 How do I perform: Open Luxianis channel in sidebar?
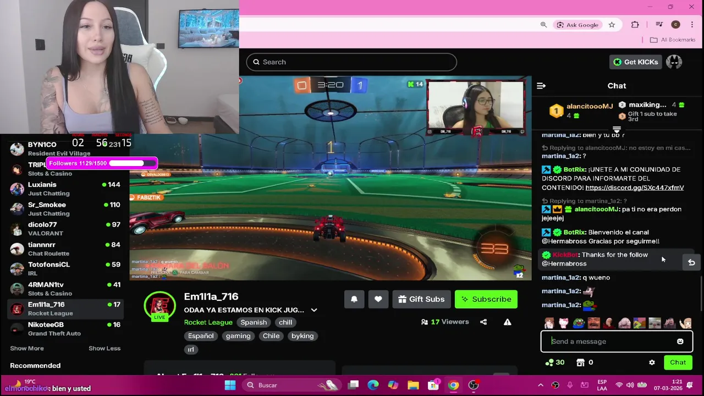pos(66,189)
